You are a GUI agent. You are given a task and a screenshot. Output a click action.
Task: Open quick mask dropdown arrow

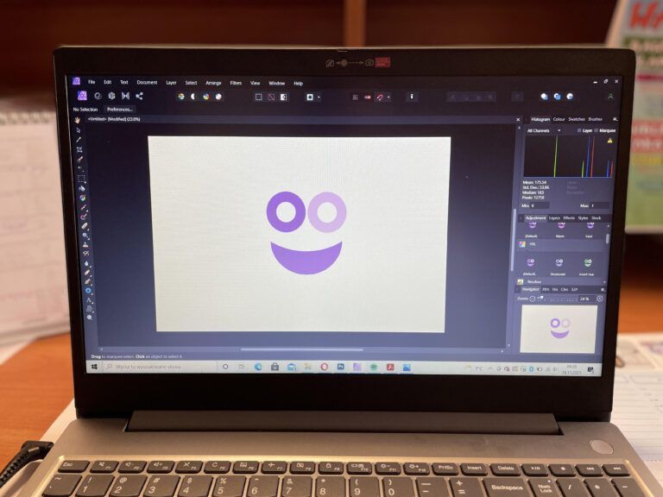pos(319,98)
